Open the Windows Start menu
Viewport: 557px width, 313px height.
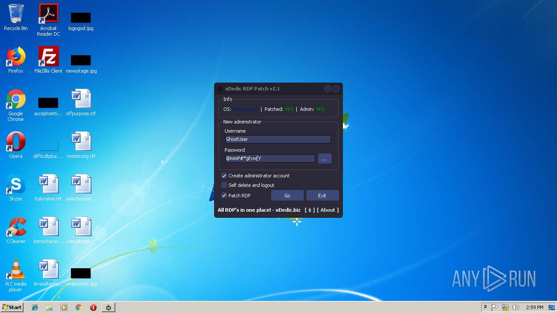click(12, 307)
